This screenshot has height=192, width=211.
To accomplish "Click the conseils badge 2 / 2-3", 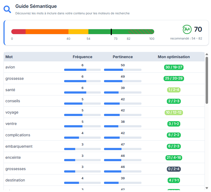I will (174, 101).
